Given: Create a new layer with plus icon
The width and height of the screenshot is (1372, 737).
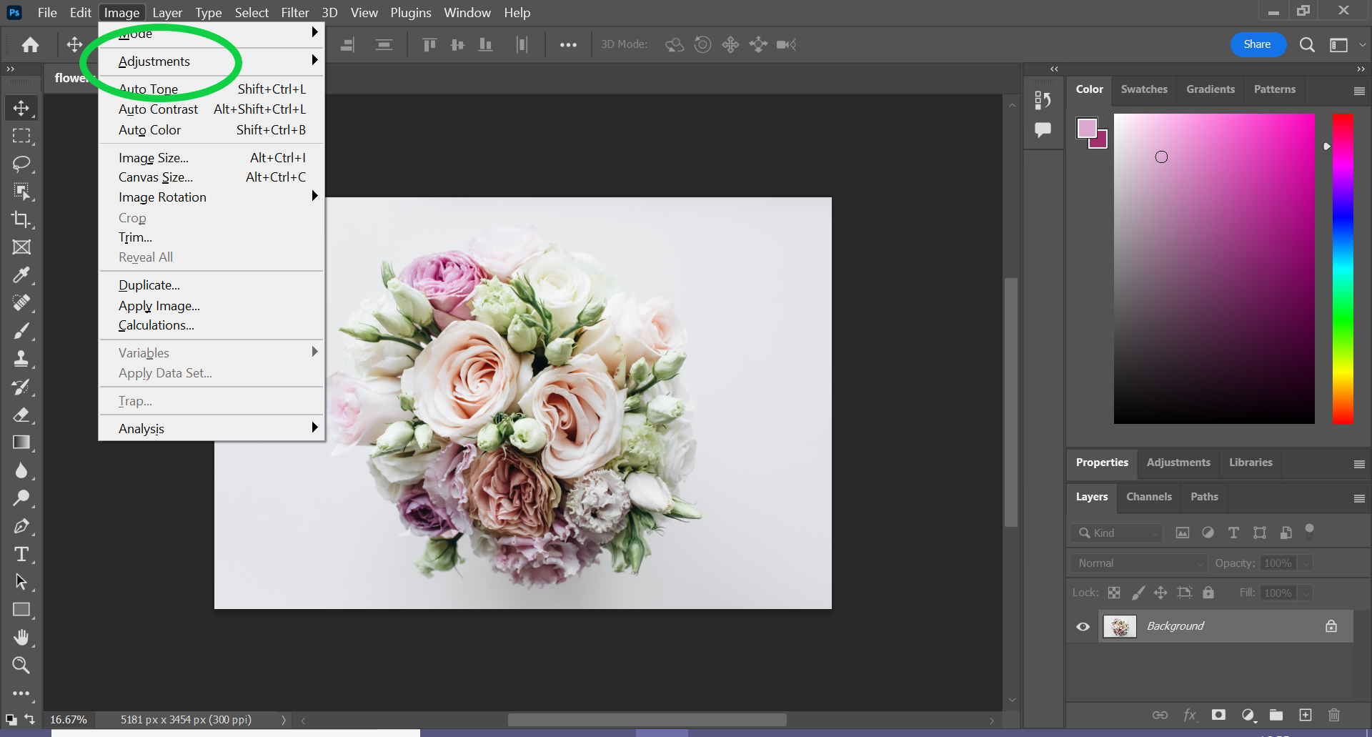Looking at the screenshot, I should click(1306, 715).
